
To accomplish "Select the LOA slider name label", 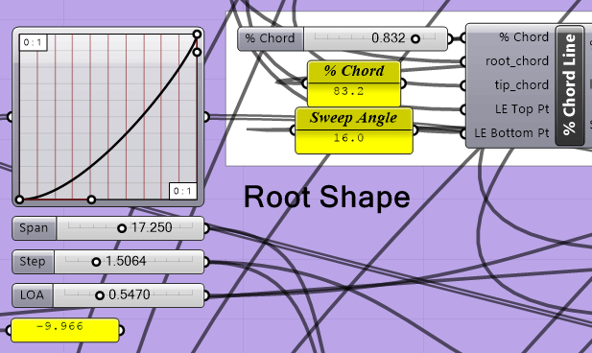I will point(33,294).
